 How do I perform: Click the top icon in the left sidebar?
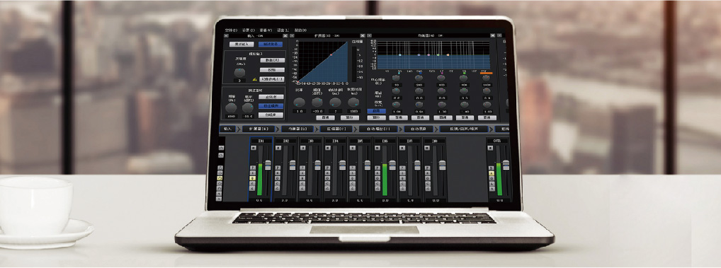221,148
